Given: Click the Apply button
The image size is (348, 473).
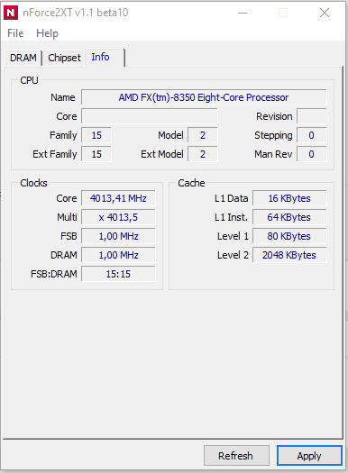Looking at the screenshot, I should point(309,456).
